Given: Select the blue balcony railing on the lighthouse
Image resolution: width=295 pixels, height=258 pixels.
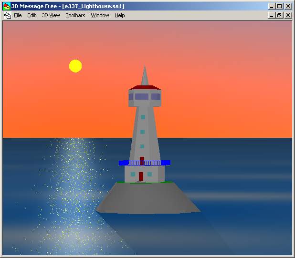Looking at the screenshot, I should (144, 163).
